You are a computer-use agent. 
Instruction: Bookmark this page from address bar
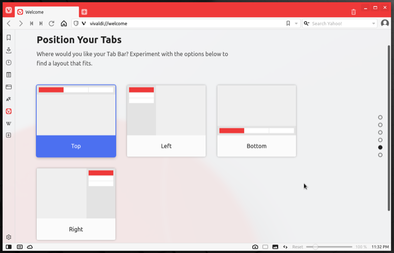coord(288,23)
